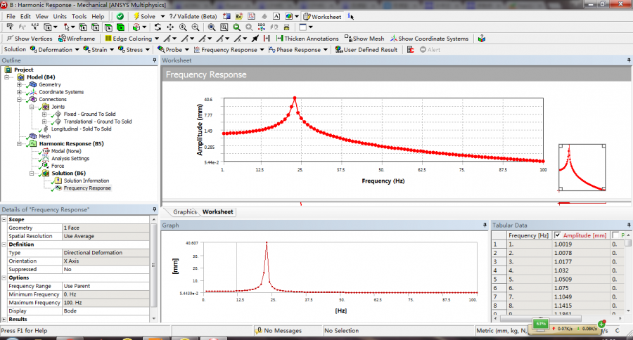This screenshot has width=633, height=340.
Task: Open the Worksheet view from toolbar
Action: point(321,16)
